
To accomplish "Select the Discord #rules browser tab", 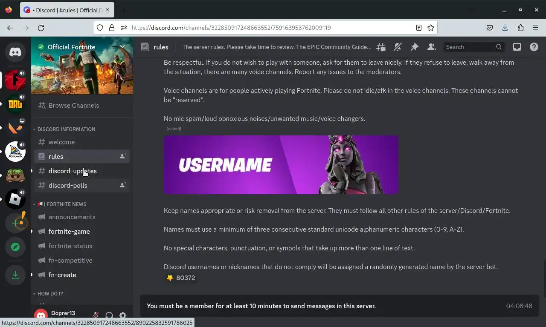I will point(67,10).
